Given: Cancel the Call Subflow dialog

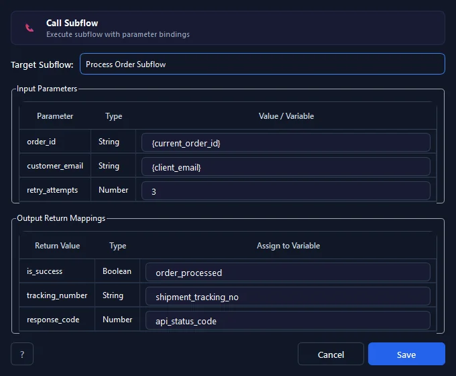Looking at the screenshot, I should (331, 354).
